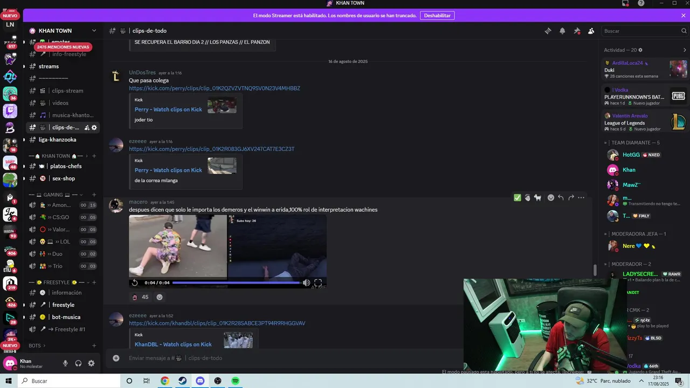
Task: Show pinned messages
Action: coord(577,31)
